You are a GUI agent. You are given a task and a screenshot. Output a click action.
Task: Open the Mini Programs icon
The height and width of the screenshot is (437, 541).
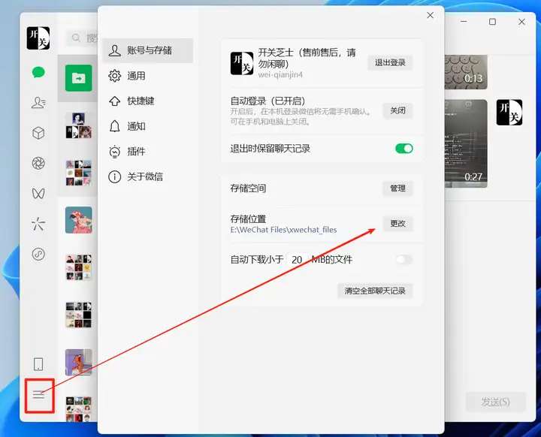point(38,255)
